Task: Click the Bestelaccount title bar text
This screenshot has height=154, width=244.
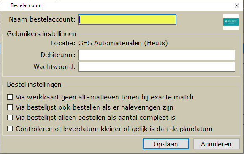Action: tap(26, 5)
